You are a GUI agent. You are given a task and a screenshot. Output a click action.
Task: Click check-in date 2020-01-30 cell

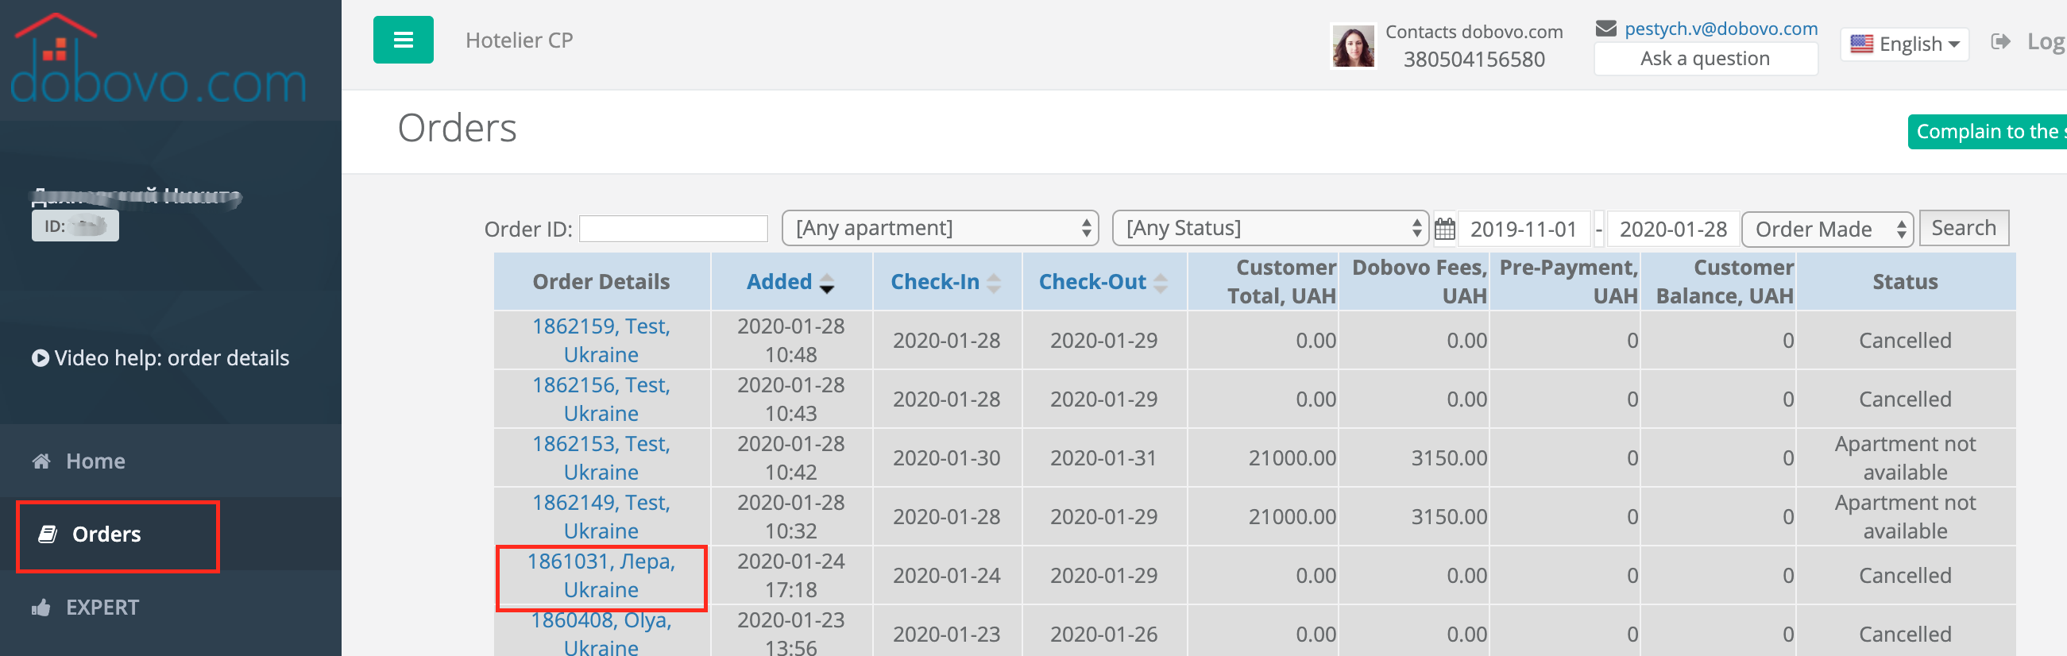point(946,458)
